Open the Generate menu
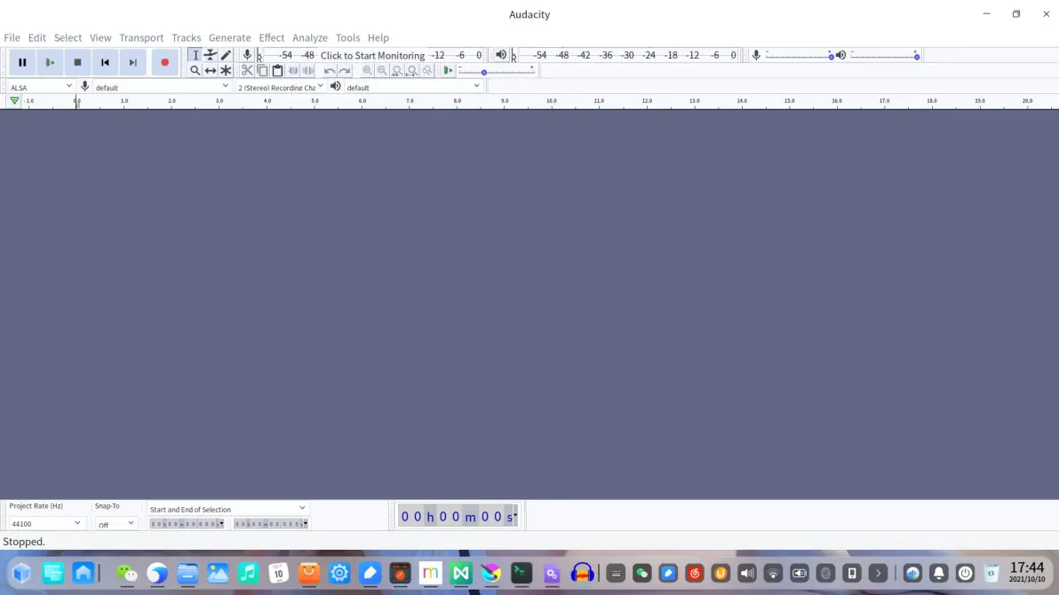 (x=229, y=38)
